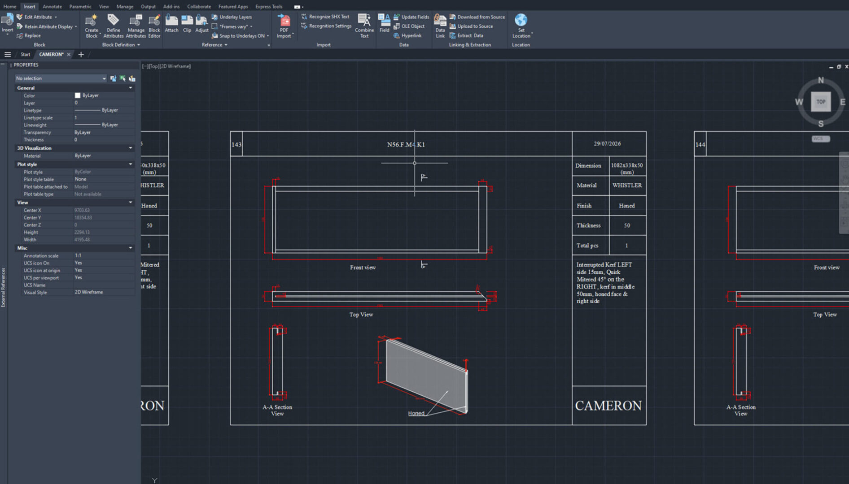Click Upload to Source
849x484 pixels.
click(x=471, y=26)
